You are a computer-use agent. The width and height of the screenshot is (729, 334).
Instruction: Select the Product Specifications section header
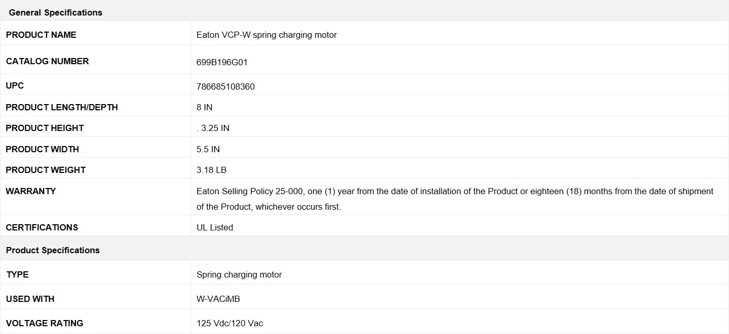coord(53,250)
